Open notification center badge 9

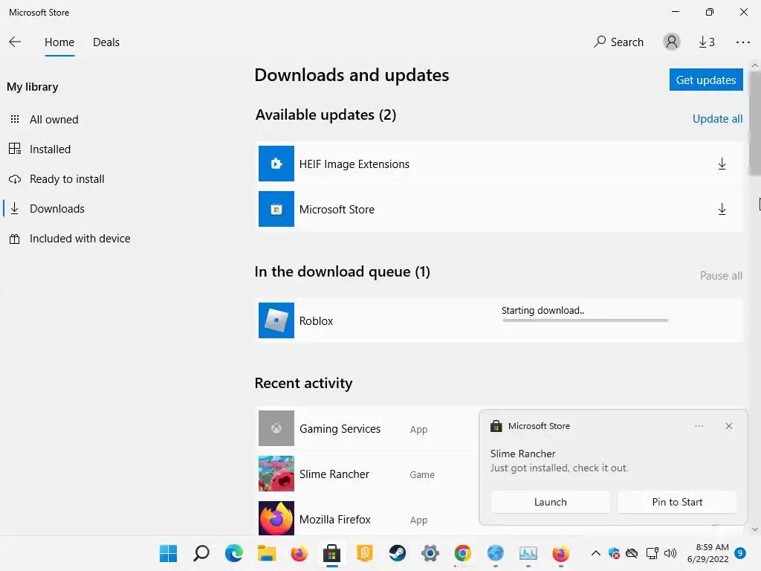click(x=740, y=553)
